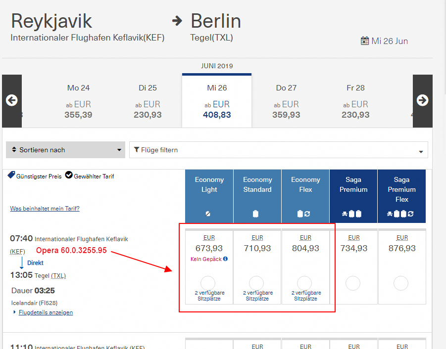
Task: Click the Saga Premium Flex column header
Action: (401, 190)
